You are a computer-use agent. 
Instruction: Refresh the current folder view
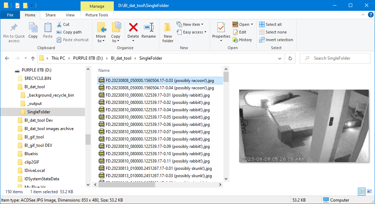(290, 58)
